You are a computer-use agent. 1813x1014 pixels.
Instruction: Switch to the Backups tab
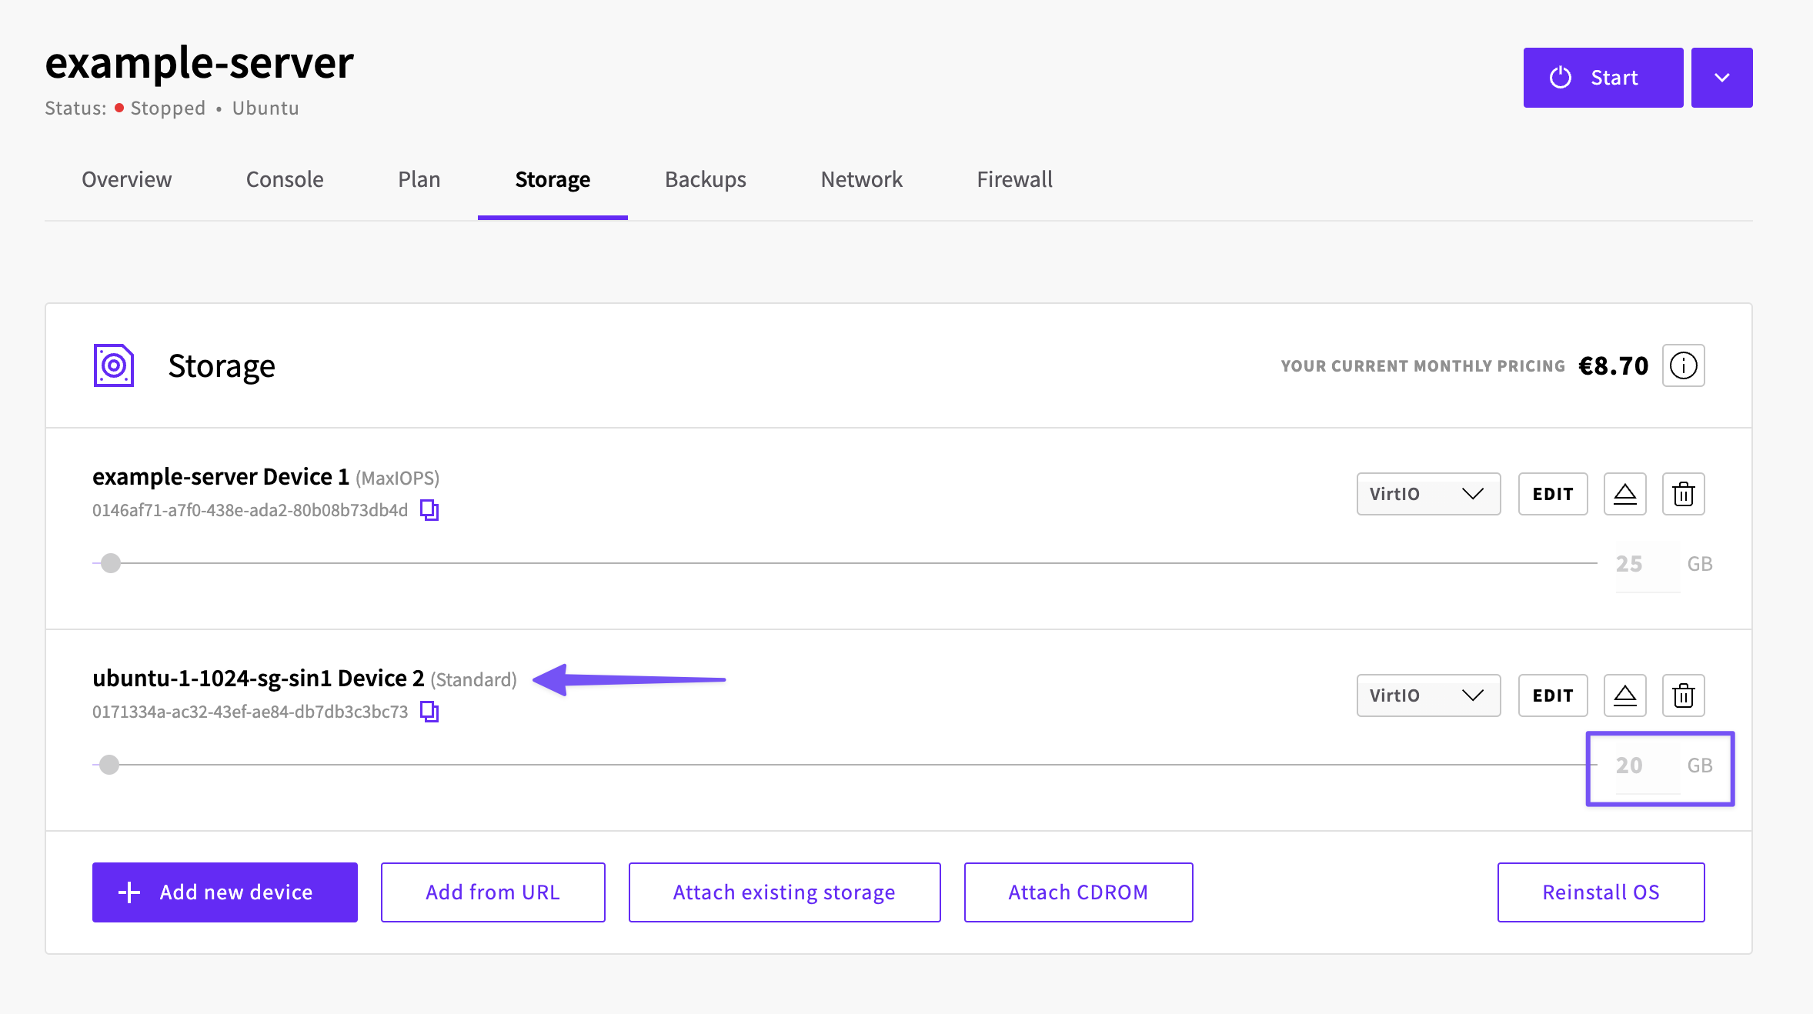[706, 179]
